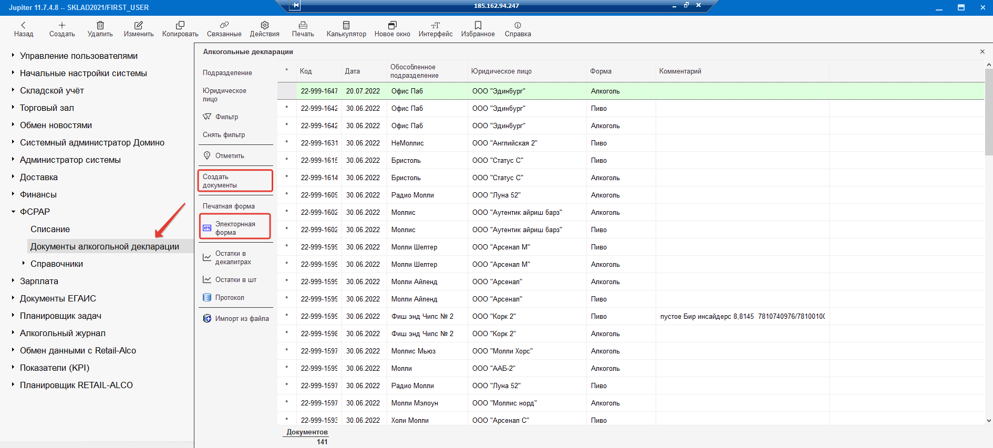Image resolution: width=993 pixels, height=448 pixels.
Task: Open the Действия gear icon
Action: 265,25
